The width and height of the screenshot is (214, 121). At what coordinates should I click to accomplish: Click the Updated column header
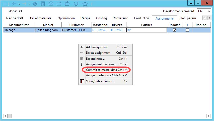point(174,25)
